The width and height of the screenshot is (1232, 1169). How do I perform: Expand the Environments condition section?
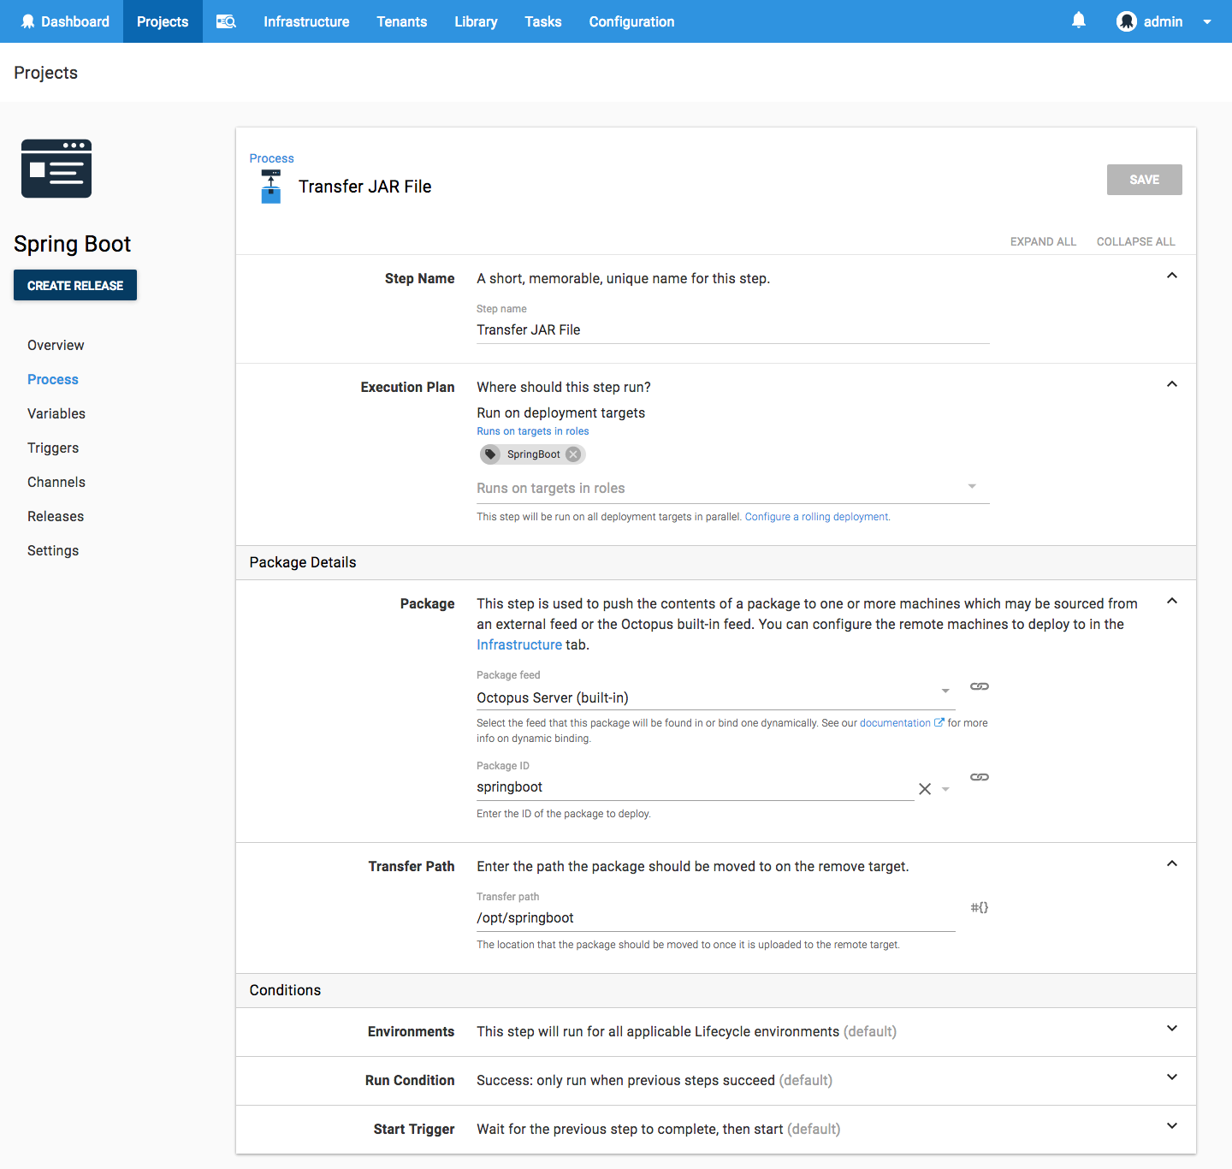coord(1171,1029)
